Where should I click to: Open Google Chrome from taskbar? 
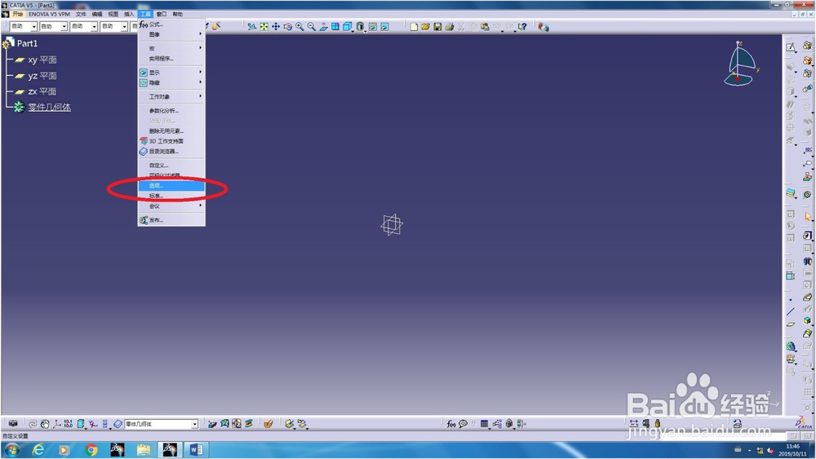point(91,450)
